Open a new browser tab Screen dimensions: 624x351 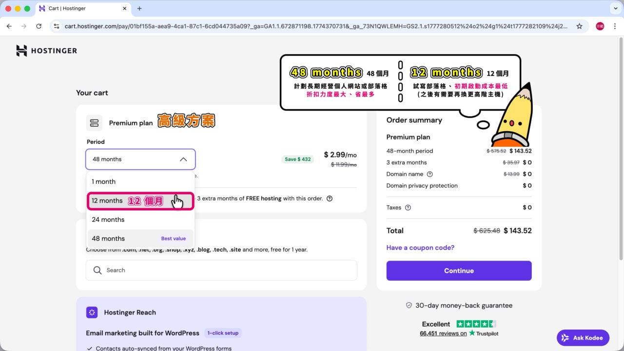[139, 8]
